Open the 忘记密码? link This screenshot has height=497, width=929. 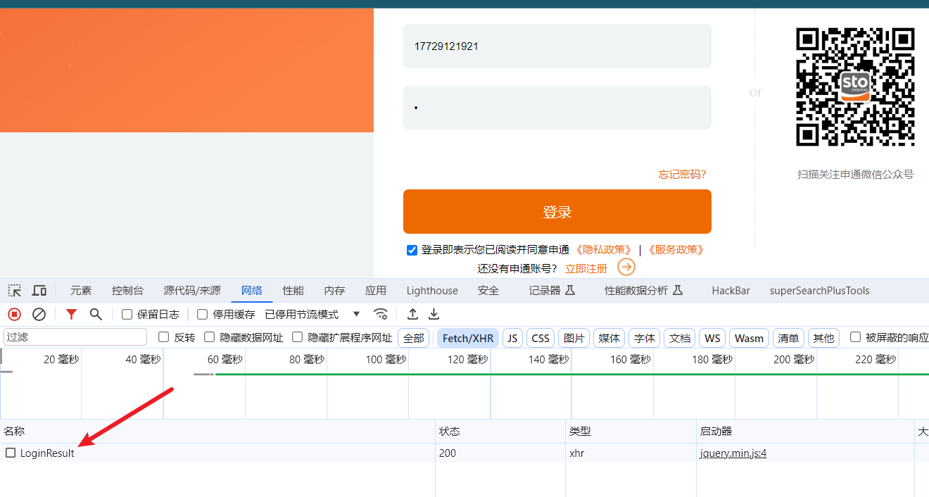coord(682,174)
